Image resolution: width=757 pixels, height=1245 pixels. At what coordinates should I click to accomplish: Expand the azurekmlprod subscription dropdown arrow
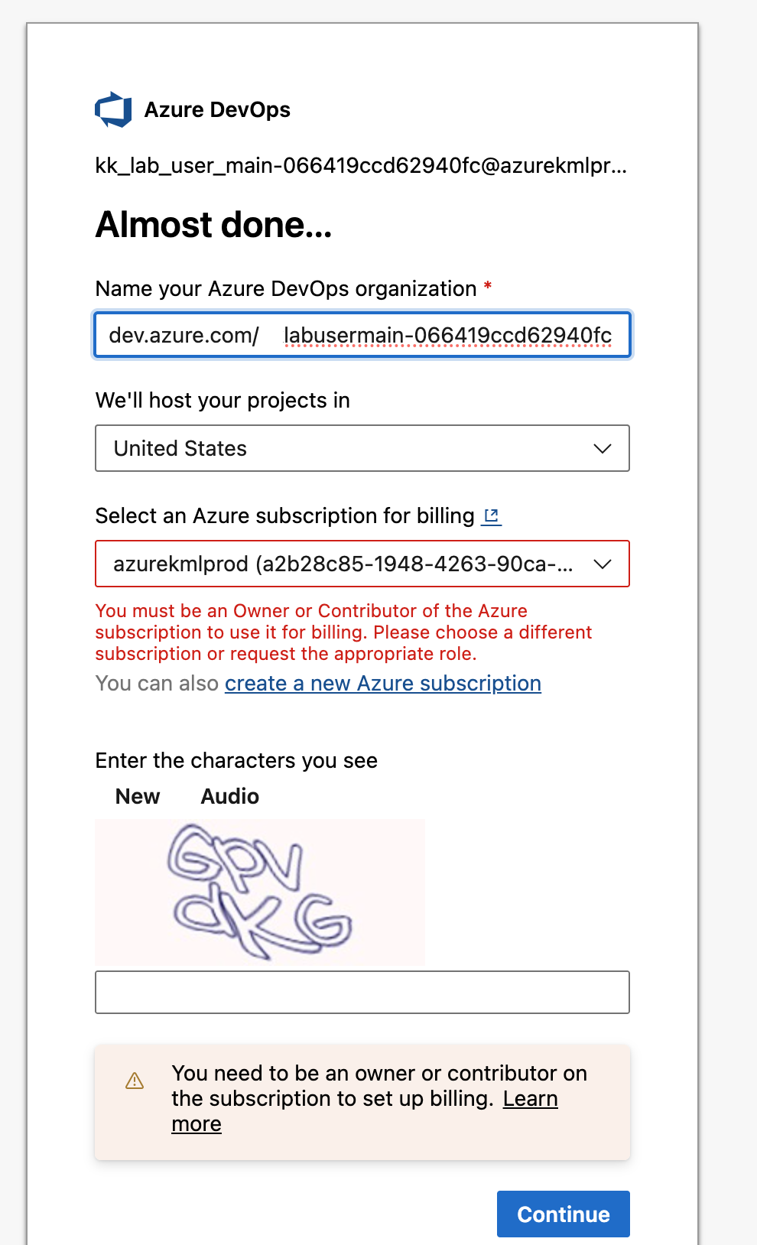click(603, 564)
